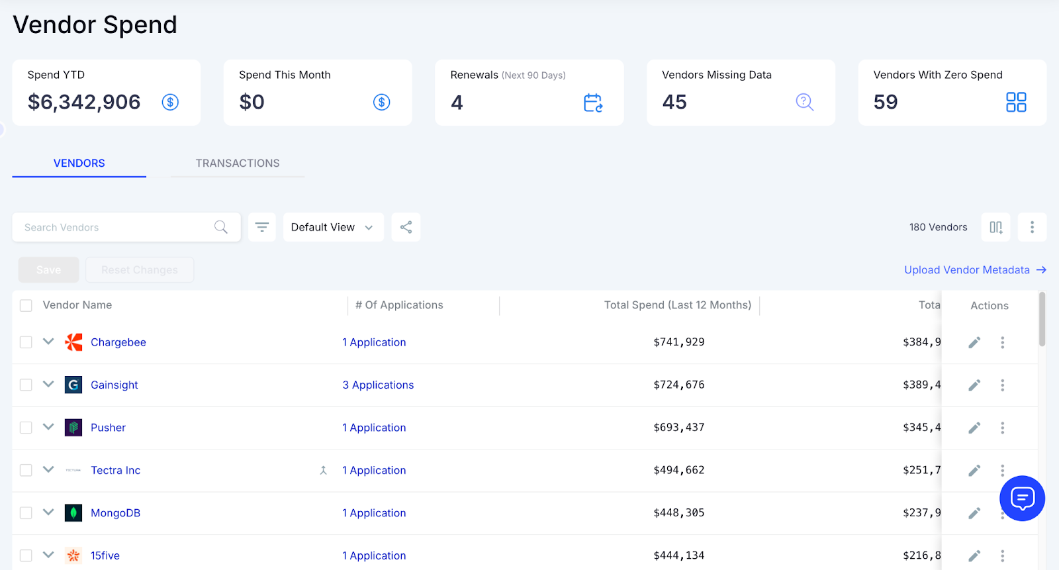Image resolution: width=1059 pixels, height=570 pixels.
Task: Click the Spend This Month dollar icon
Action: (382, 102)
